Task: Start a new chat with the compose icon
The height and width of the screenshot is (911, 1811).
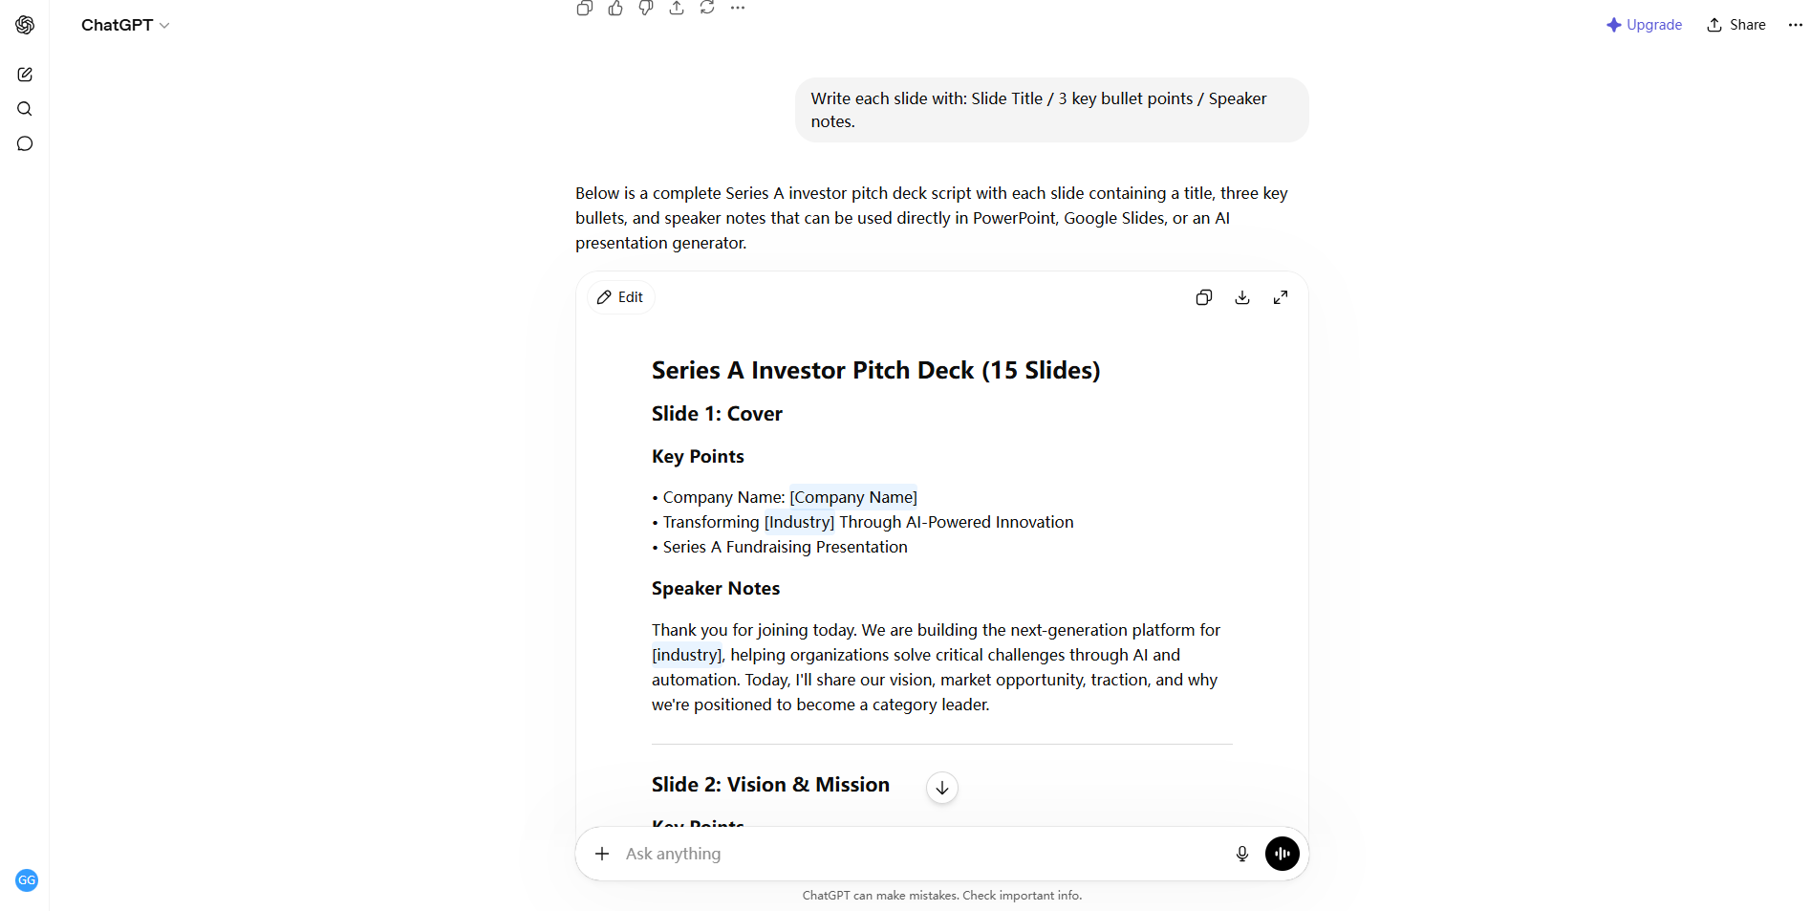Action: [x=25, y=75]
